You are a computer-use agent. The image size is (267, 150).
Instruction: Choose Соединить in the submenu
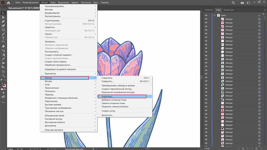[x=125, y=78]
